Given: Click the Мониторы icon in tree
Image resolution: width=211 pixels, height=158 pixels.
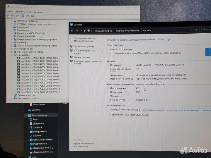Looking at the screenshot, I should [15, 42].
